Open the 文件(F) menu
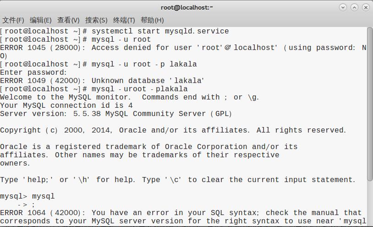 coord(13,20)
